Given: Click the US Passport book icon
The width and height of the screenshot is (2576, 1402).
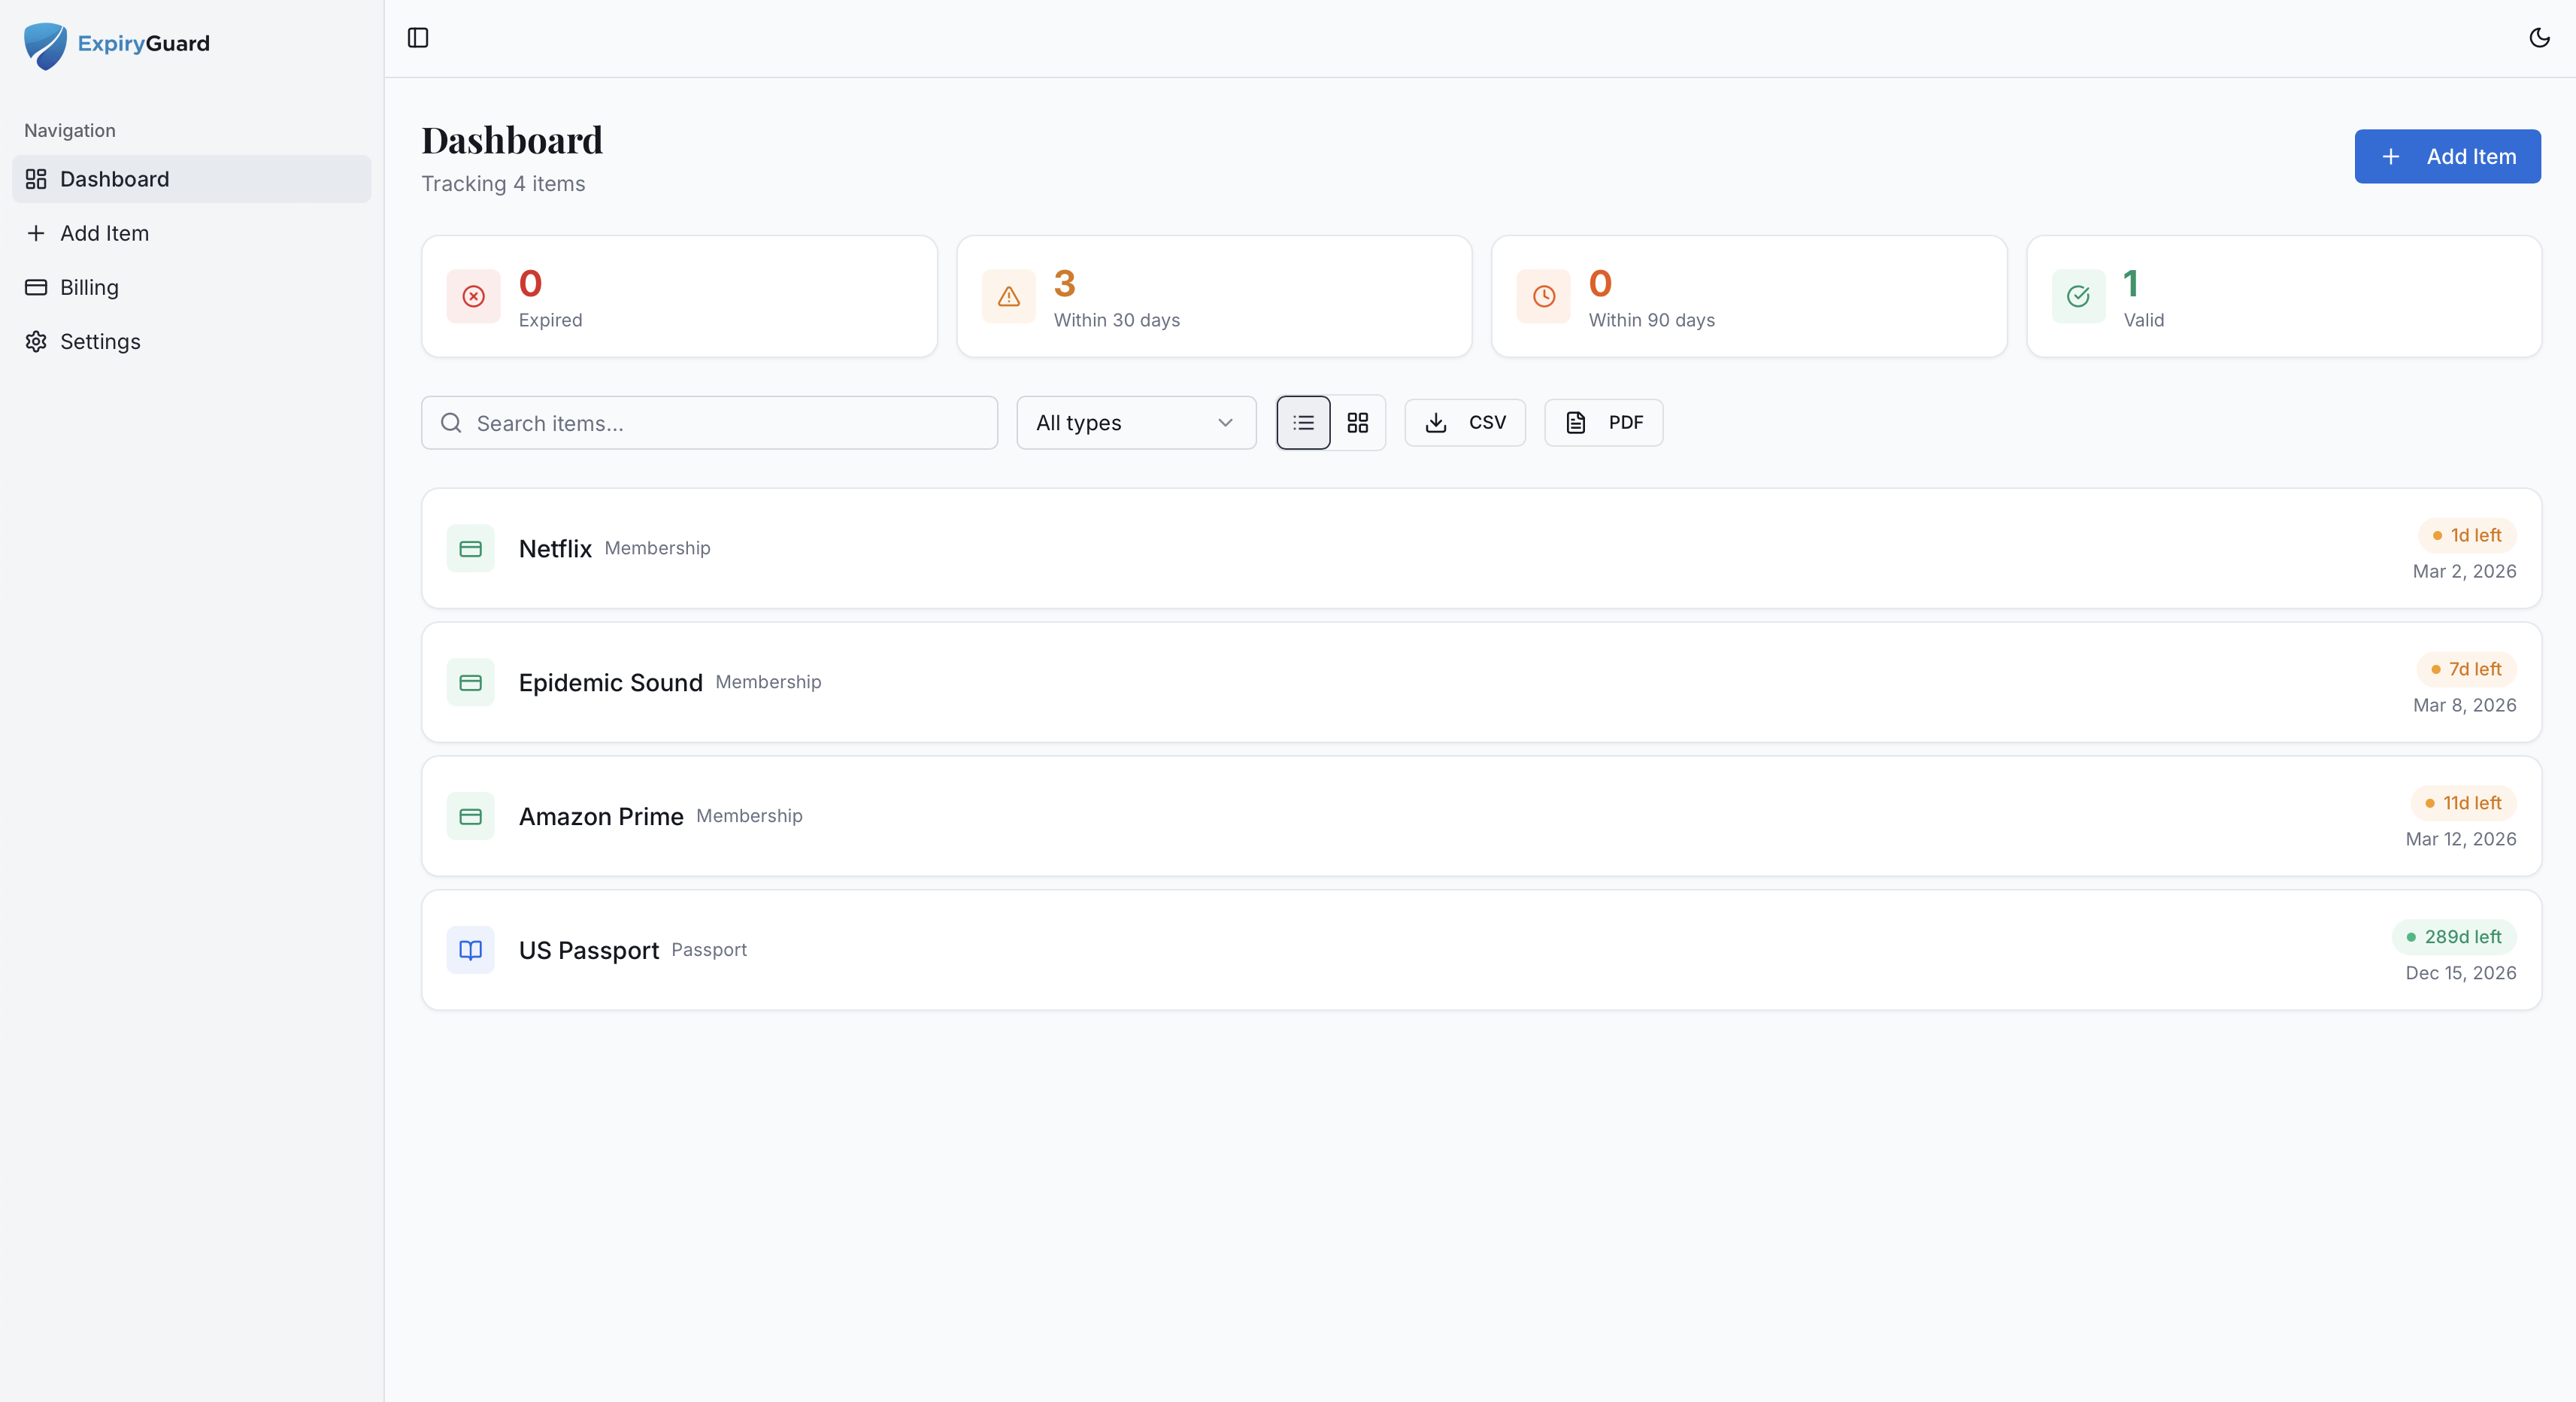Looking at the screenshot, I should (471, 949).
